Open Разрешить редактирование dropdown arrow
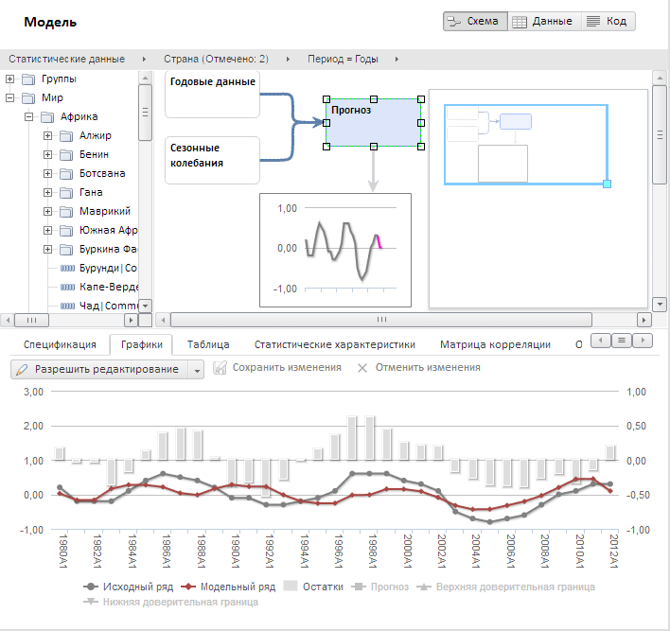The image size is (670, 631). click(197, 369)
